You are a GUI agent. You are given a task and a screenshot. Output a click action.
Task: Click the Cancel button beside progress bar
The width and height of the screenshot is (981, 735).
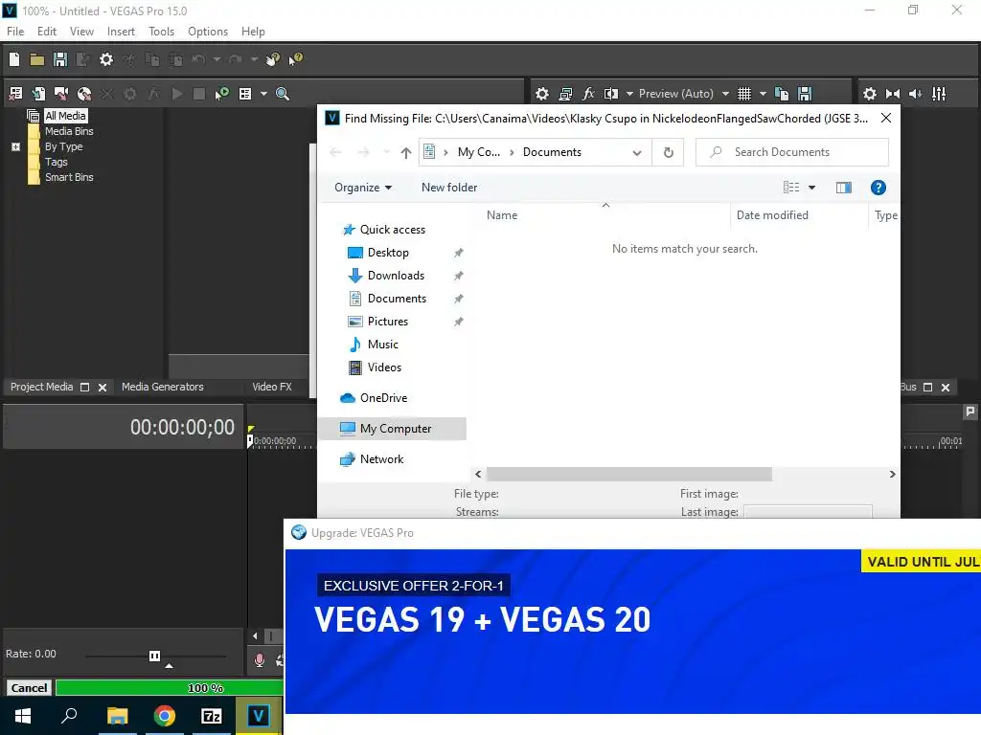coord(29,688)
